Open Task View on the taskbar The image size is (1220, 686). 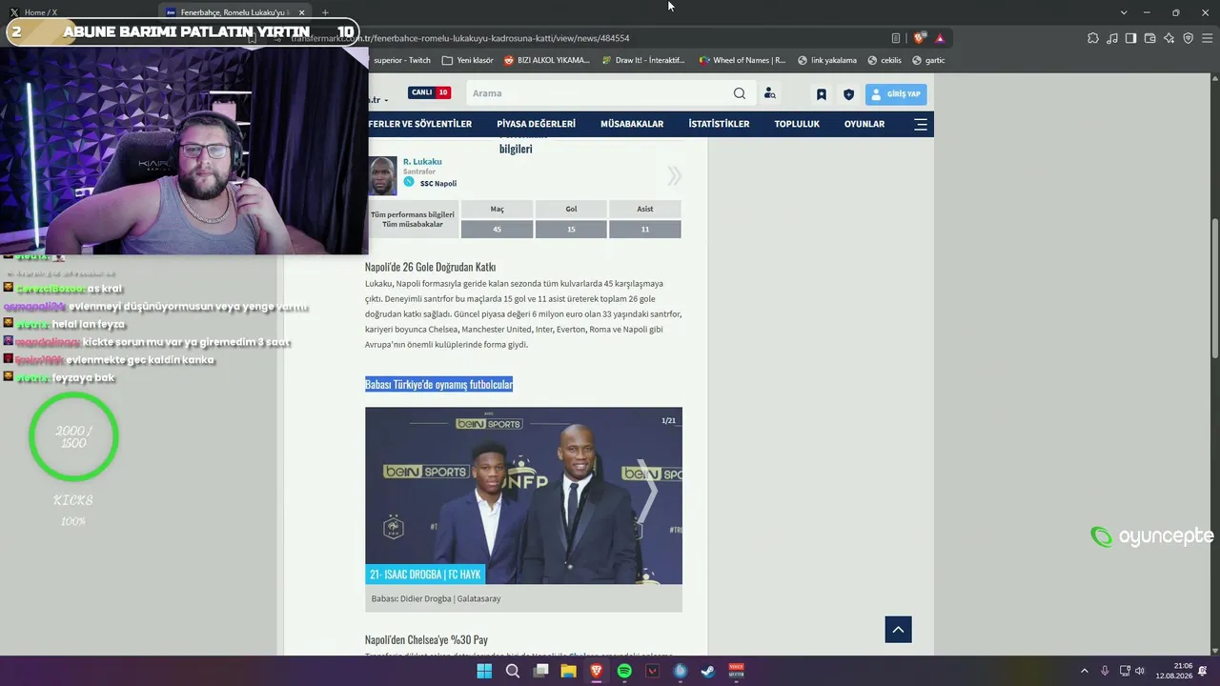pos(540,671)
